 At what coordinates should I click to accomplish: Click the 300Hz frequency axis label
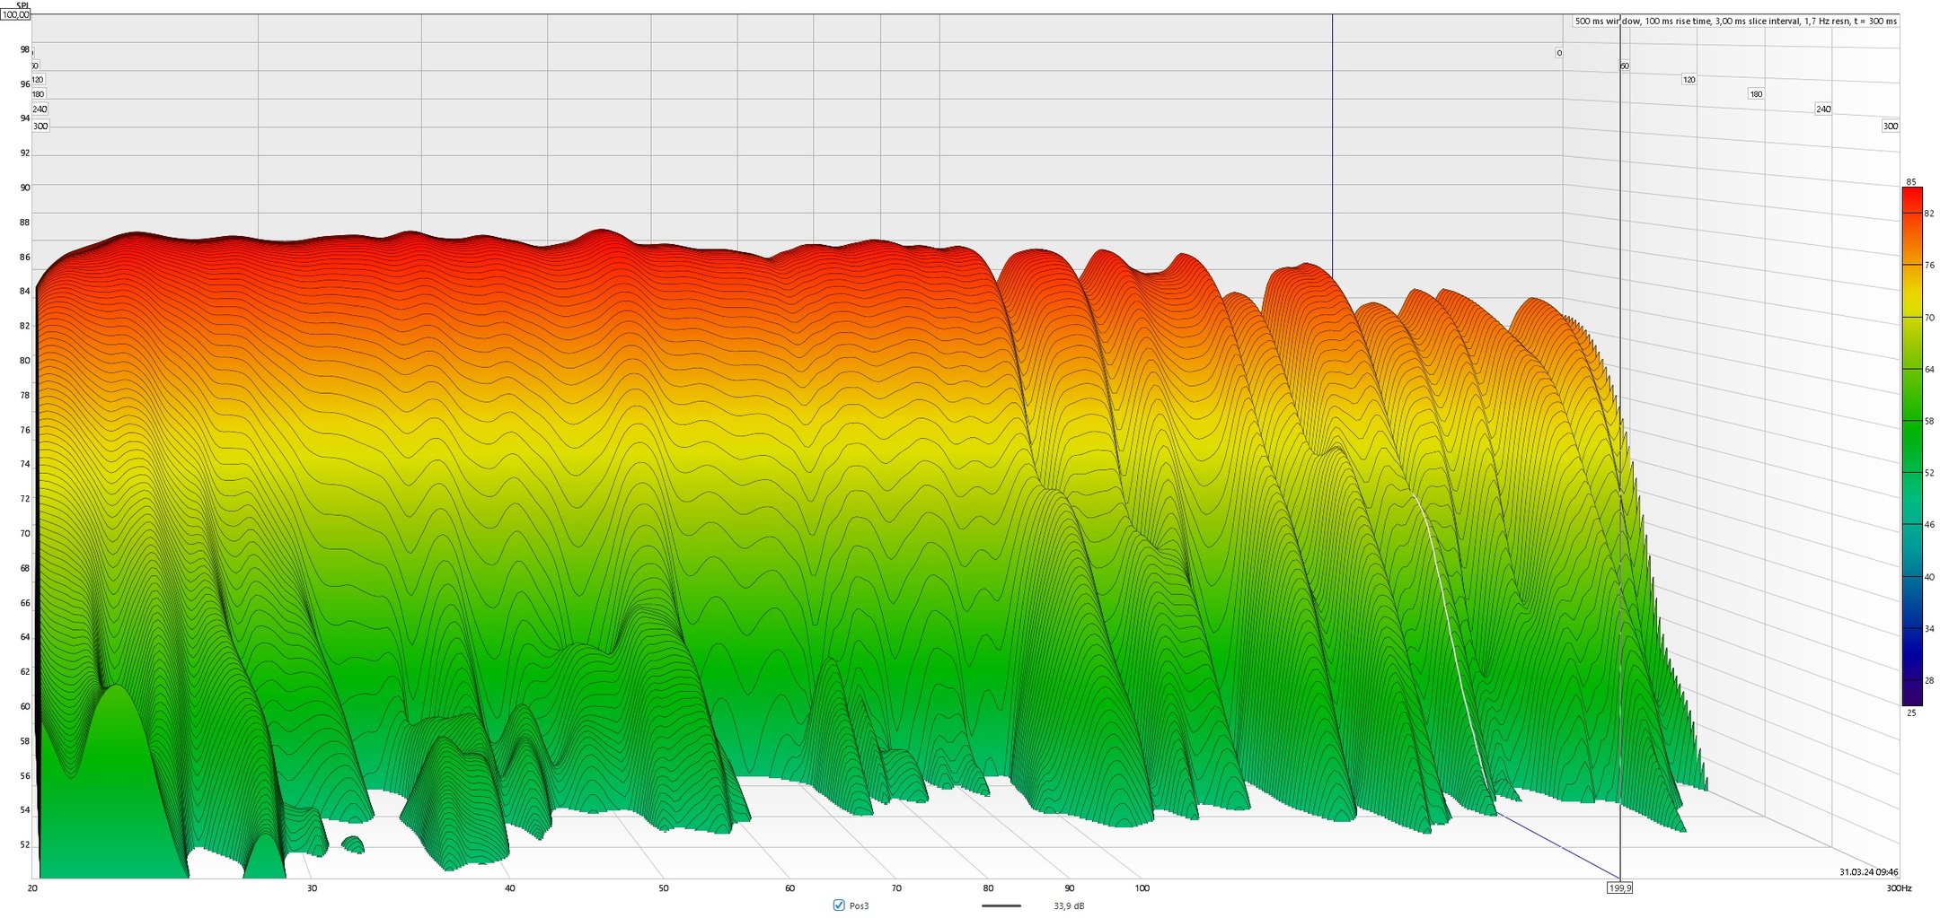1899,888
